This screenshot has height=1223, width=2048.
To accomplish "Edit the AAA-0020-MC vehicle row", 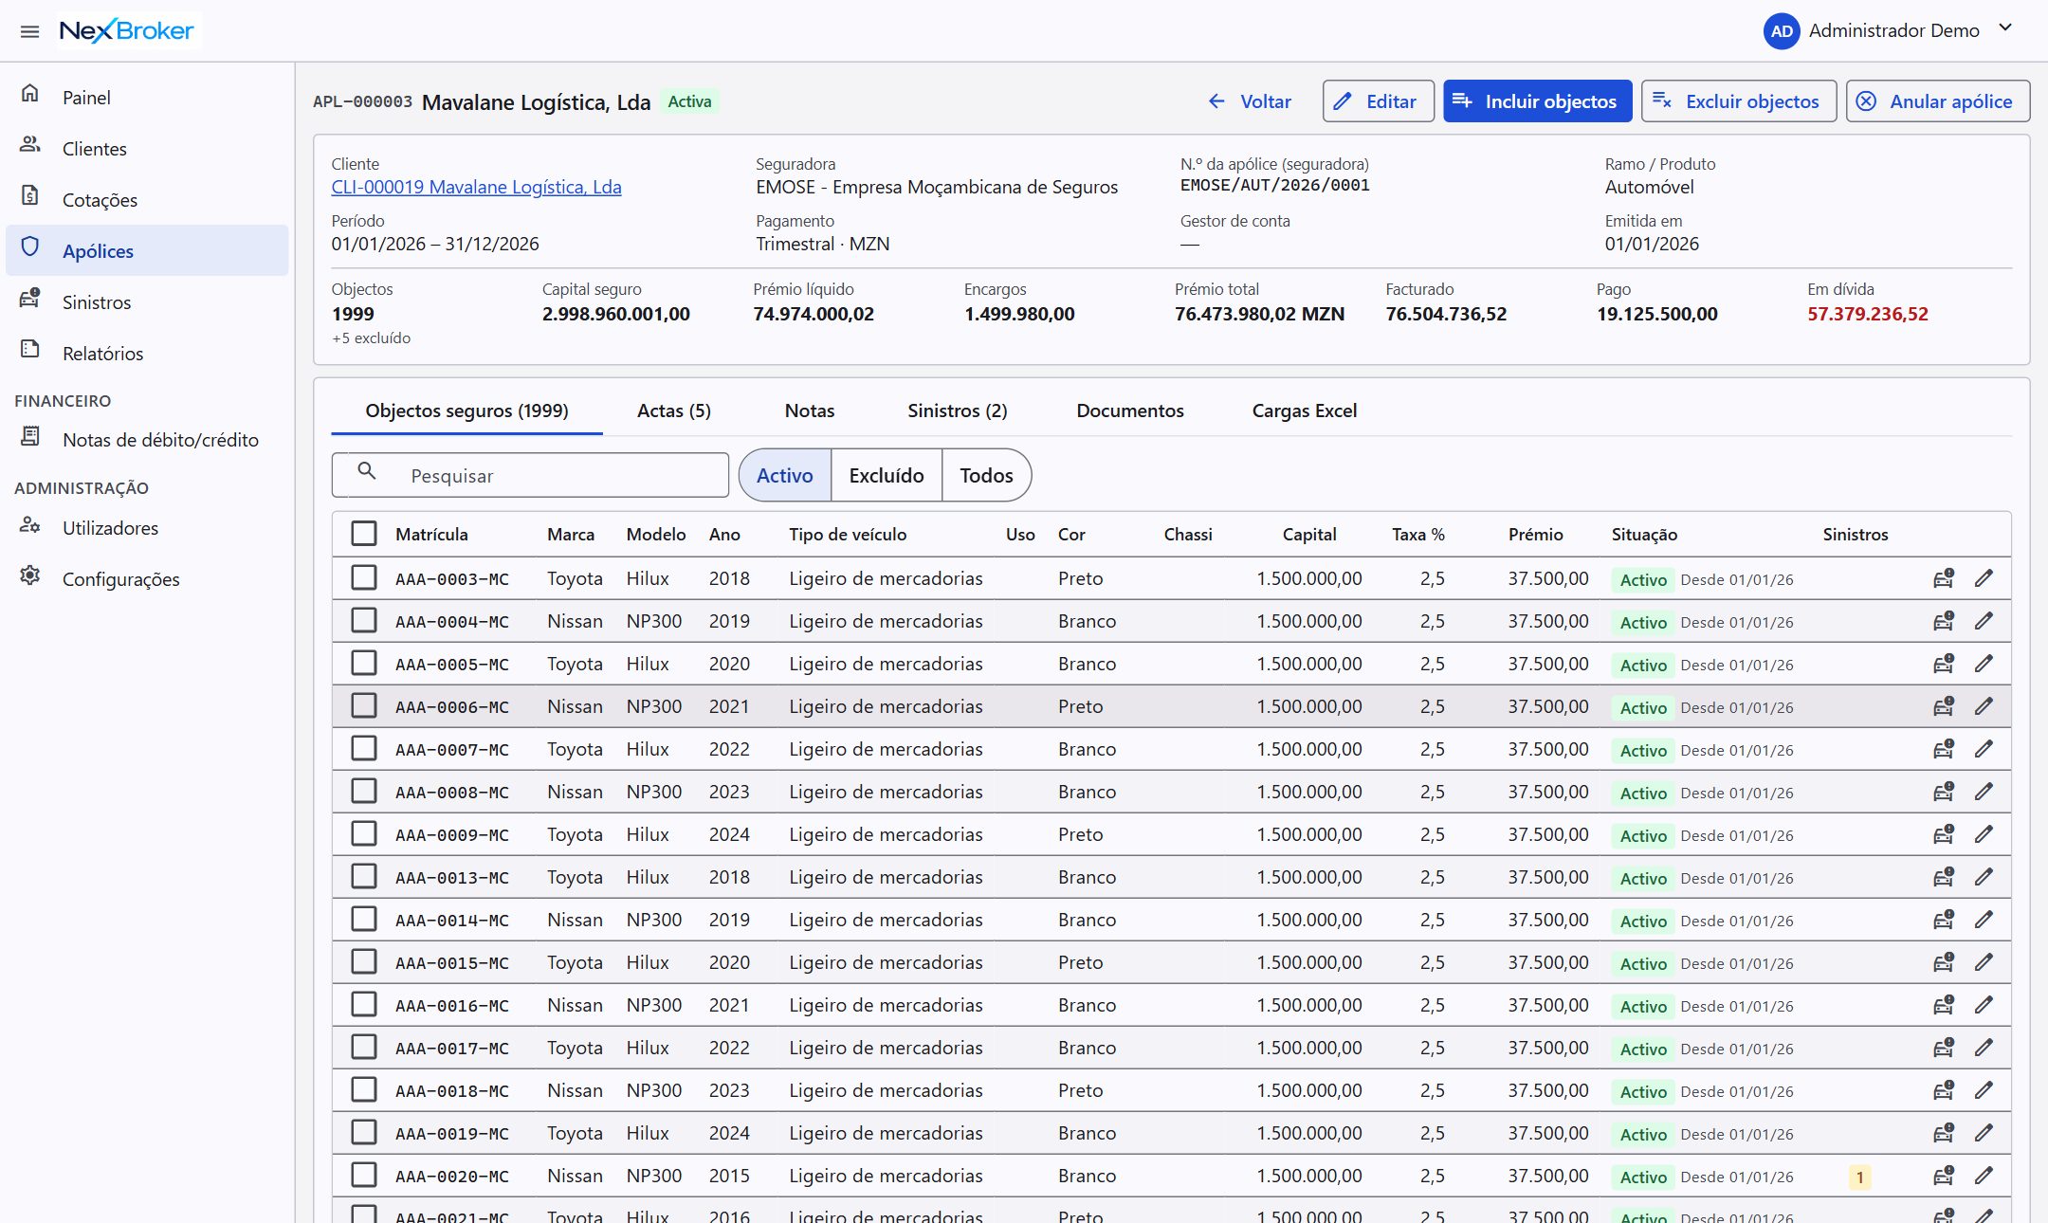I will tap(1984, 1176).
